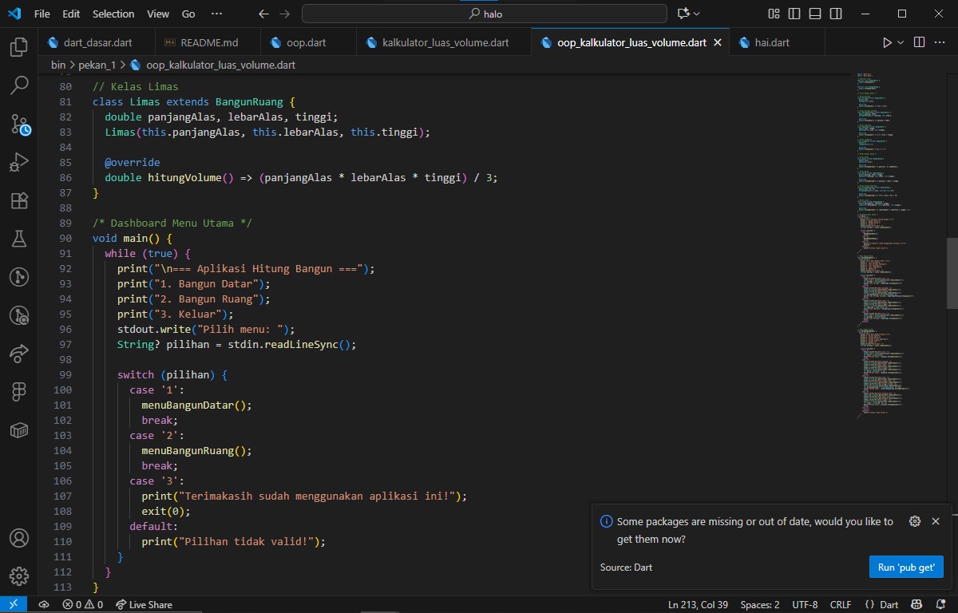The width and height of the screenshot is (958, 613).
Task: Click the editor's vertical scrollbar thumb
Action: coord(952,273)
